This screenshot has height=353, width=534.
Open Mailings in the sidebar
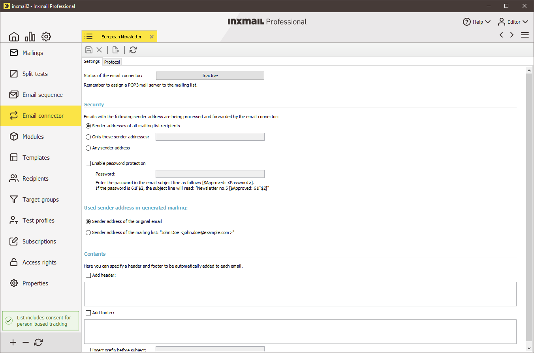pyautogui.click(x=41, y=53)
